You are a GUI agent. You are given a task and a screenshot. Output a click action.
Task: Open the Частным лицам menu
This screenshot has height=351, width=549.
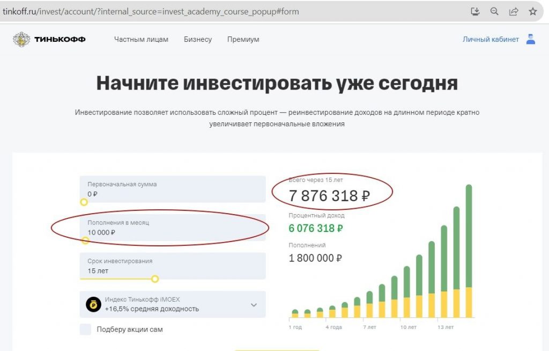point(141,39)
